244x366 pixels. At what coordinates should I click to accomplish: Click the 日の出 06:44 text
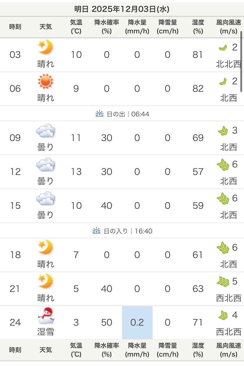(128, 114)
